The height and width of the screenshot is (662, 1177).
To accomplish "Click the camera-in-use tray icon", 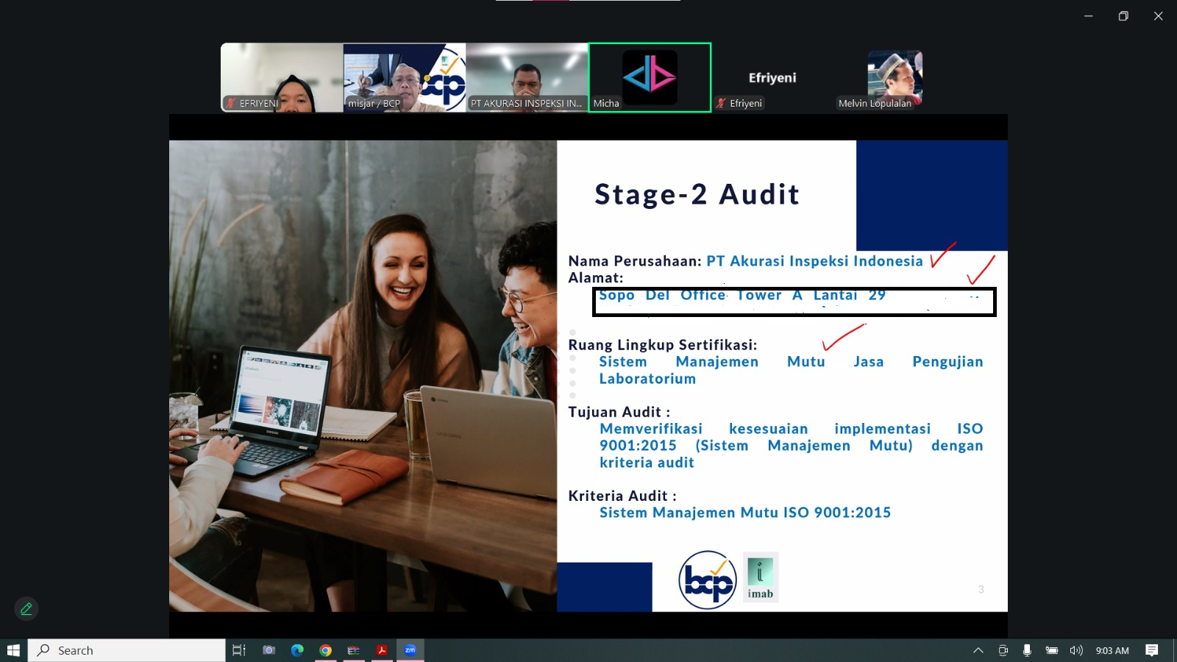I will [1003, 650].
